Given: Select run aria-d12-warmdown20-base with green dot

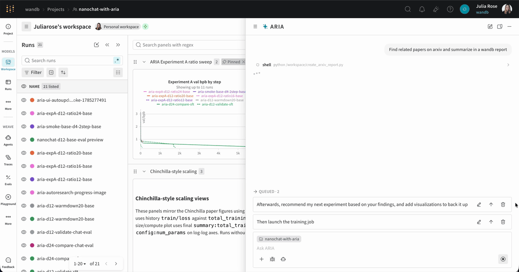Looking at the screenshot, I should pos(66,219).
